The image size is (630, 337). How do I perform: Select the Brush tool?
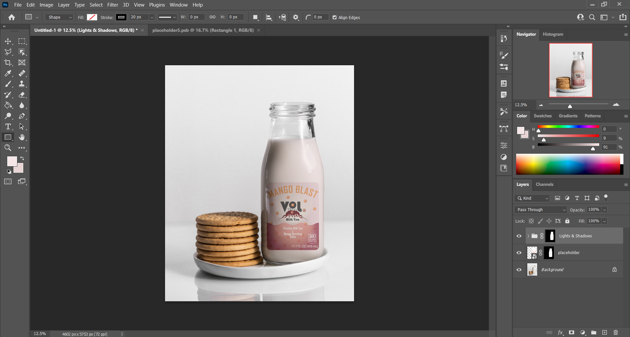8,84
